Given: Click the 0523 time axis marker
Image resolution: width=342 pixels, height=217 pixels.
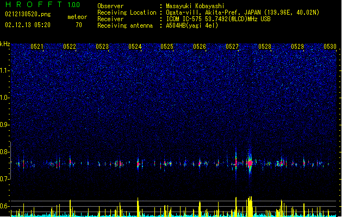Looking at the screenshot, I should click(102, 47).
